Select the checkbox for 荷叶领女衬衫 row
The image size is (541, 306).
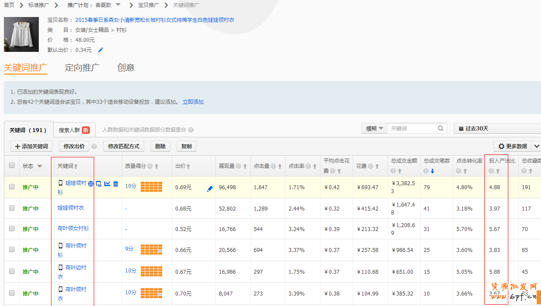coord(12,228)
